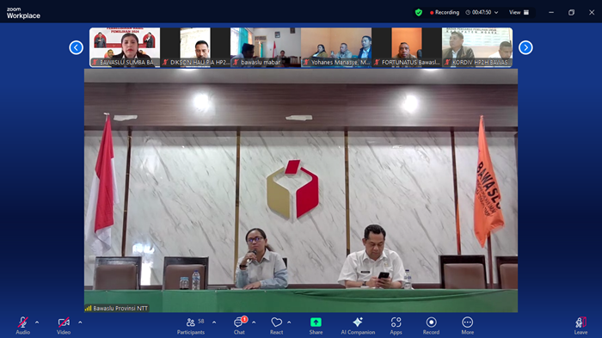Restore down the Zoom window
The image size is (602, 338).
(571, 12)
